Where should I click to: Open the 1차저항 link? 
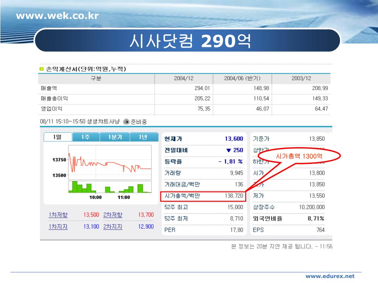point(58,215)
